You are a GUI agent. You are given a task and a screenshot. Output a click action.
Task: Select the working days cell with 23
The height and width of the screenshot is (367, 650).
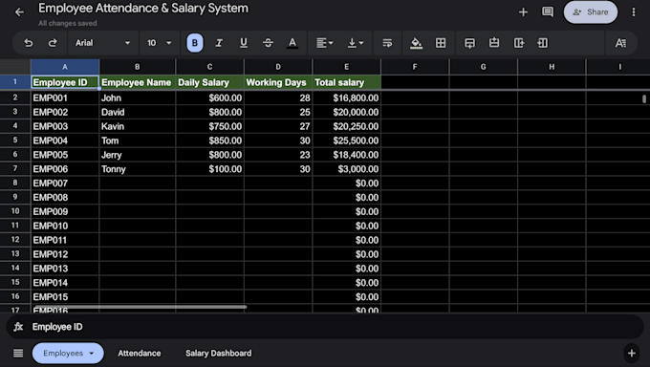(x=278, y=155)
